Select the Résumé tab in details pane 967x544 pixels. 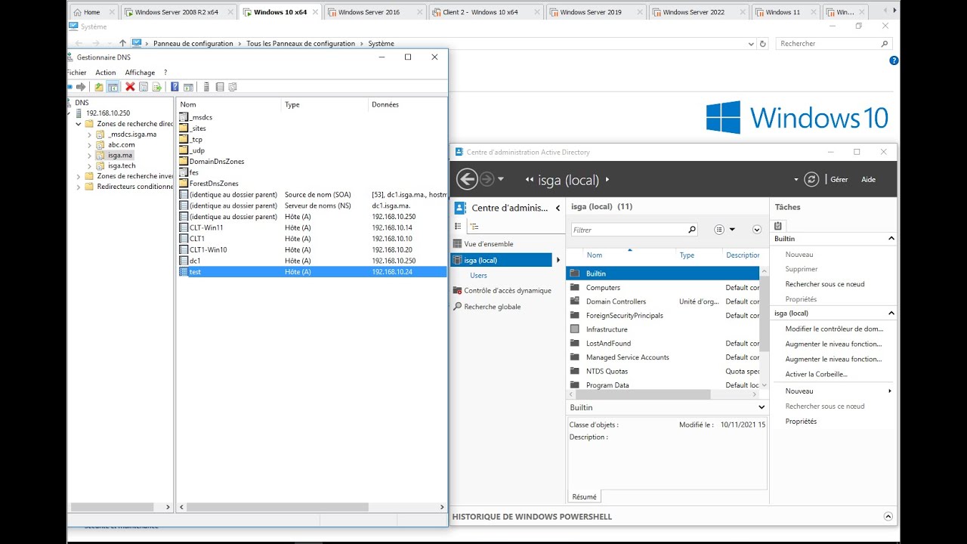pyautogui.click(x=584, y=496)
